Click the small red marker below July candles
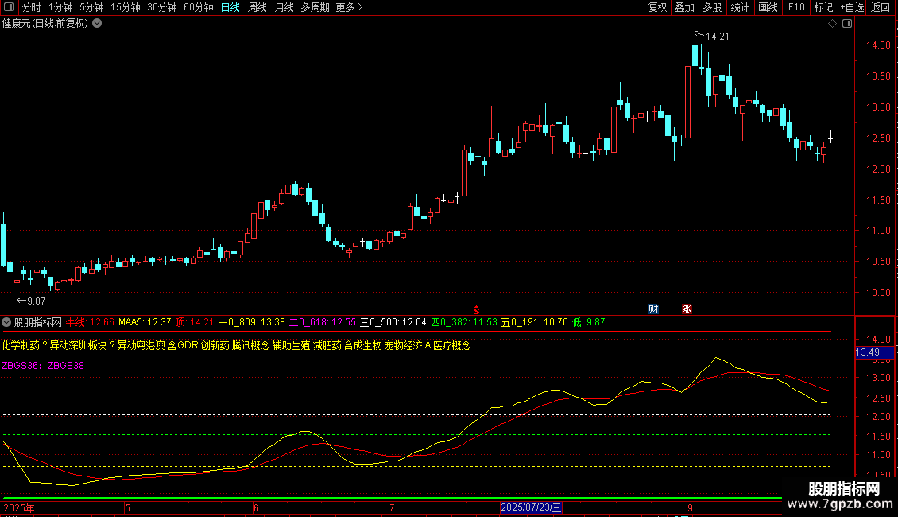This screenshot has width=898, height=517. [x=477, y=309]
